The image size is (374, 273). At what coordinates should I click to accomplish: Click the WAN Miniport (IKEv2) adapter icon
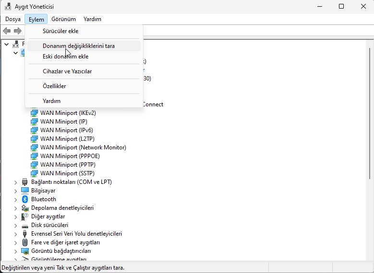(x=34, y=113)
